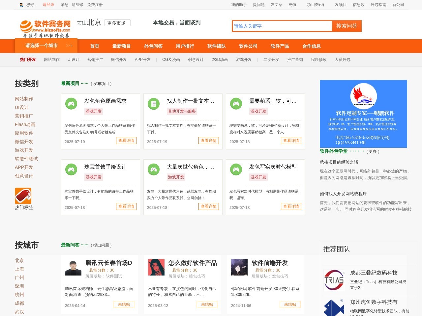Click the document icon on 找人制作一批文本 card

click(x=154, y=103)
